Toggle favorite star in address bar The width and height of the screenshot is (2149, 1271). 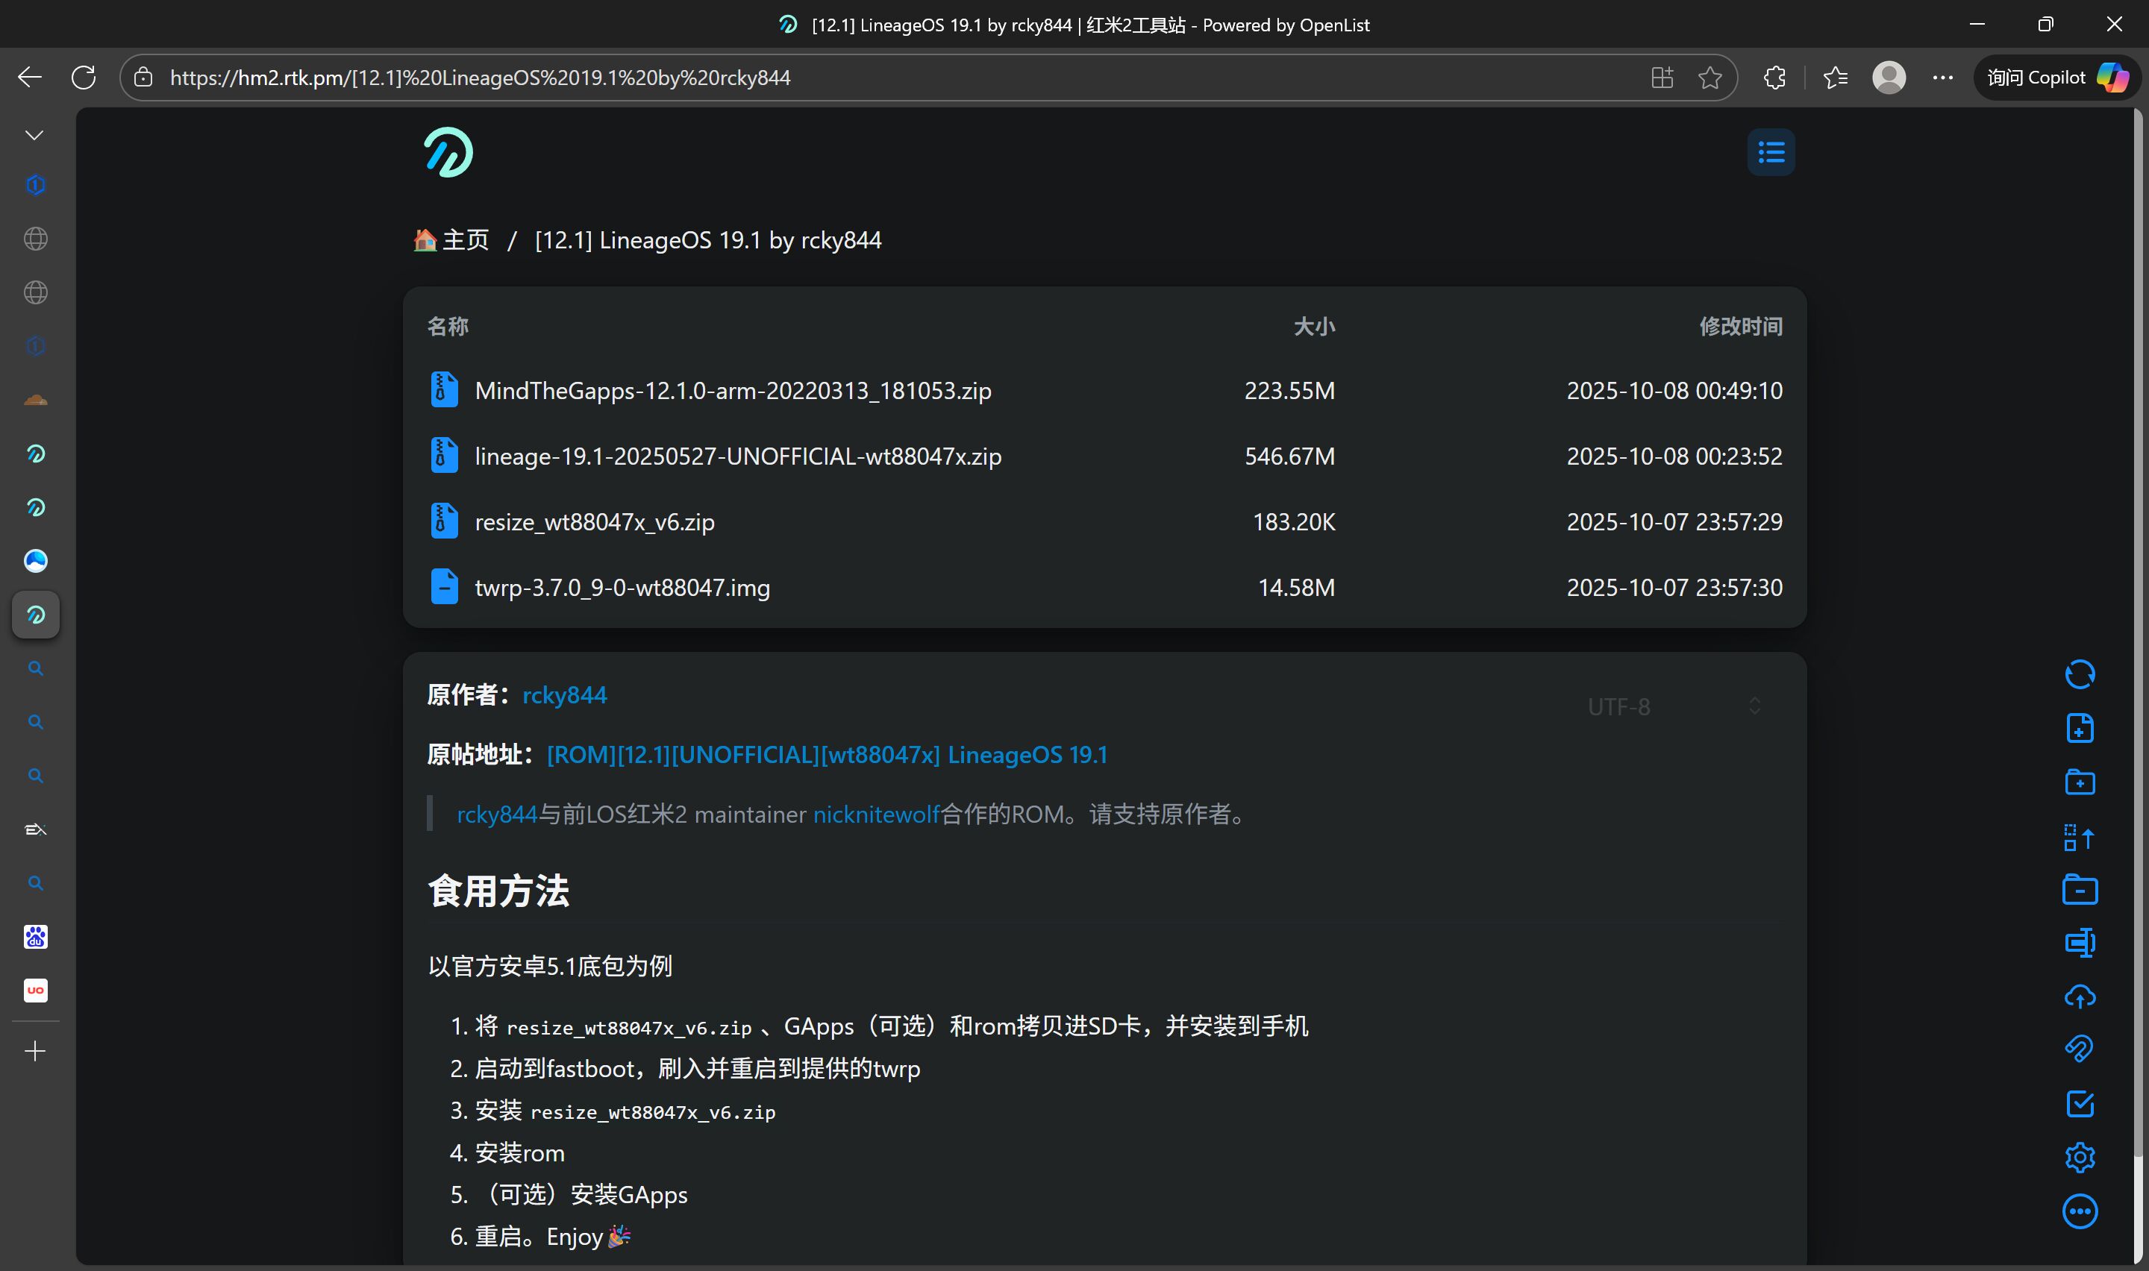point(1709,78)
